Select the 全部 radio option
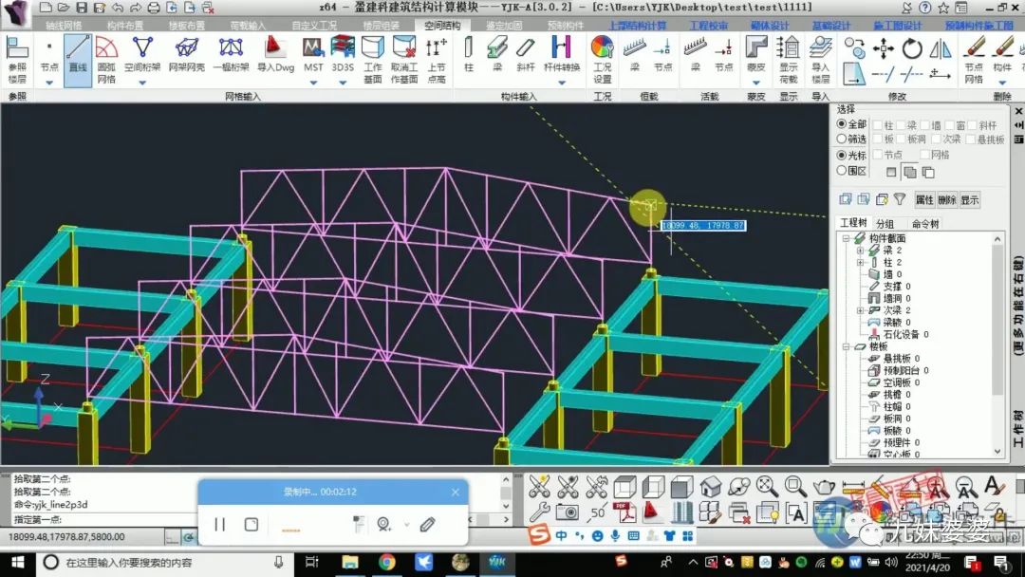Screen dimensions: 1025x577 [851, 124]
